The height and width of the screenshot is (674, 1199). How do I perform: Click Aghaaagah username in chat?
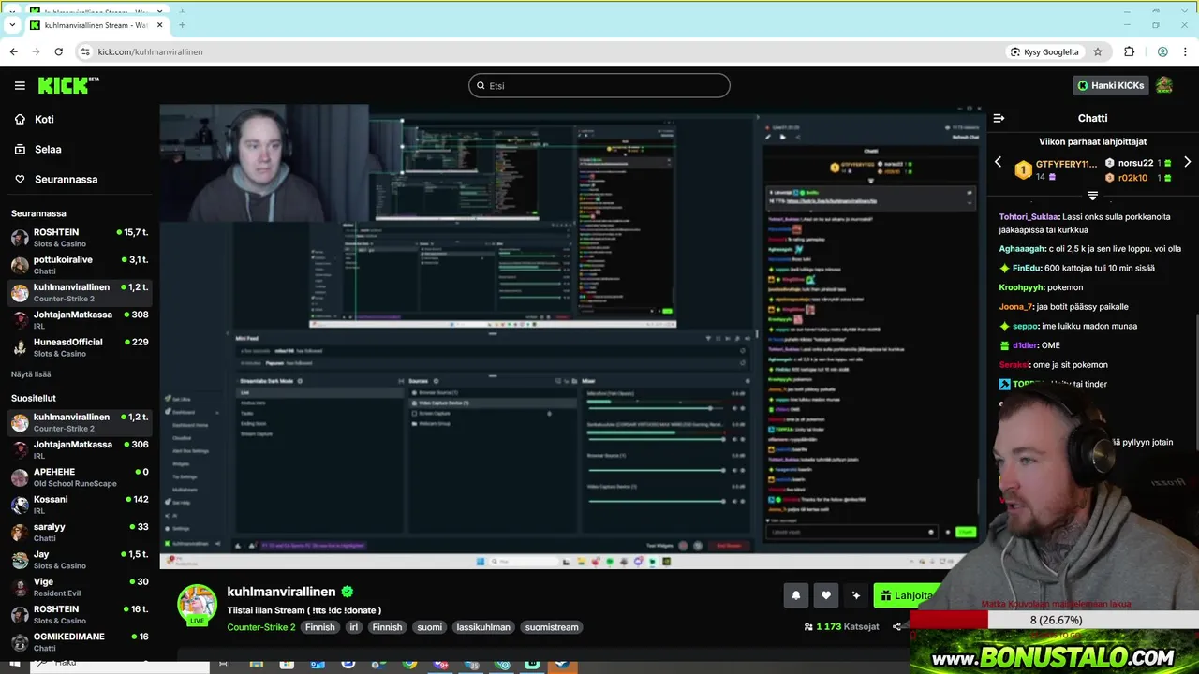coord(1022,249)
